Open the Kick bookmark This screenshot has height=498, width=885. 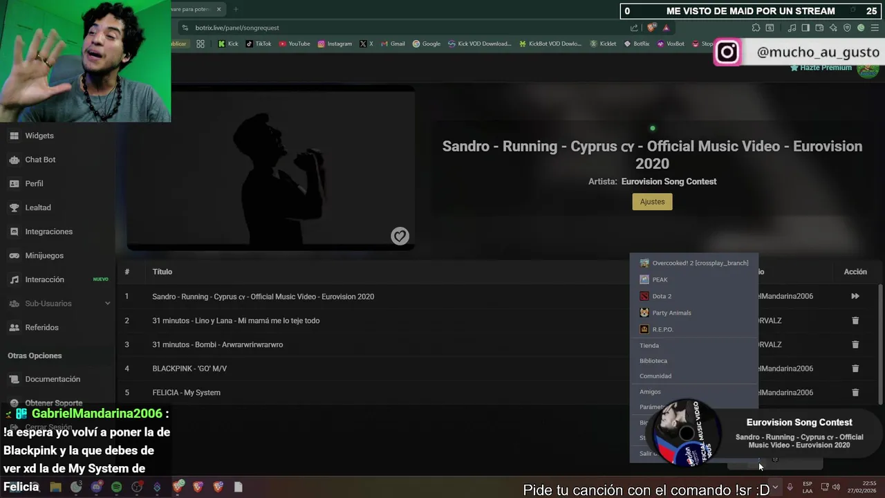pyautogui.click(x=228, y=44)
